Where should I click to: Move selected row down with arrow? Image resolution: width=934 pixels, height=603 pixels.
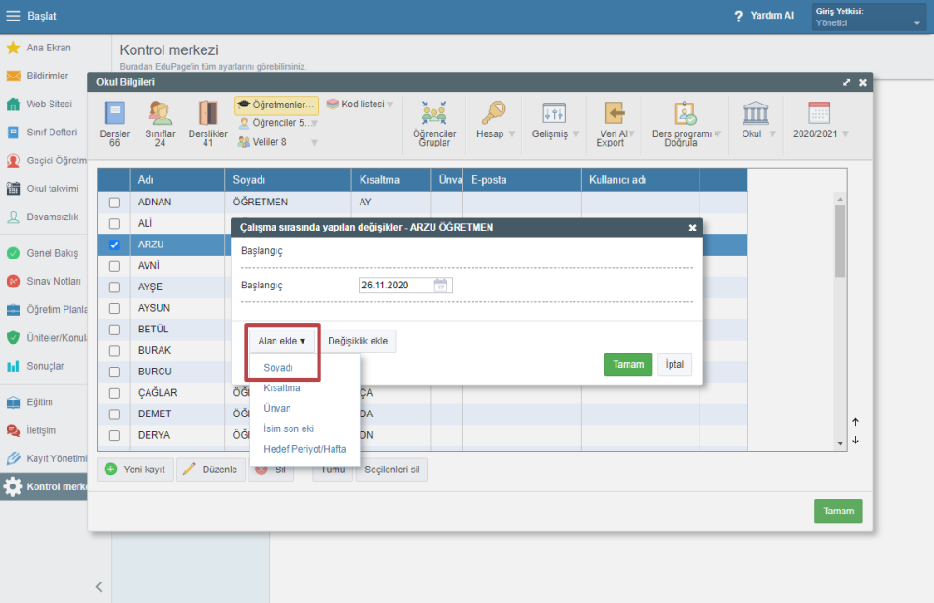[856, 440]
